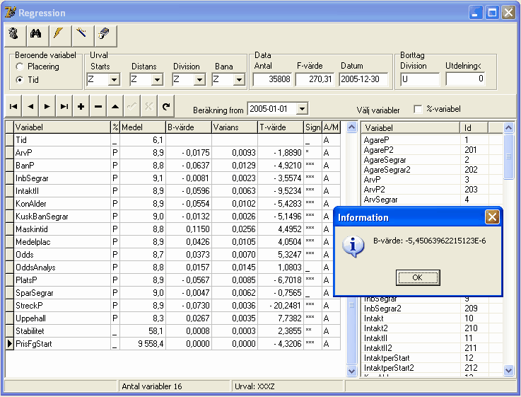Viewport: 521px width, 397px height.
Task: Click the Uppehall T-värde cell 7,7382
Action: 281,318
